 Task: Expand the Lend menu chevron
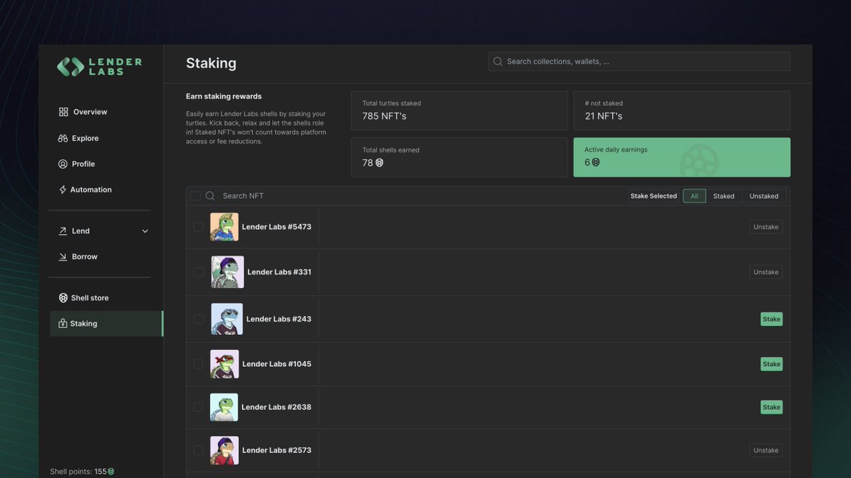point(145,231)
